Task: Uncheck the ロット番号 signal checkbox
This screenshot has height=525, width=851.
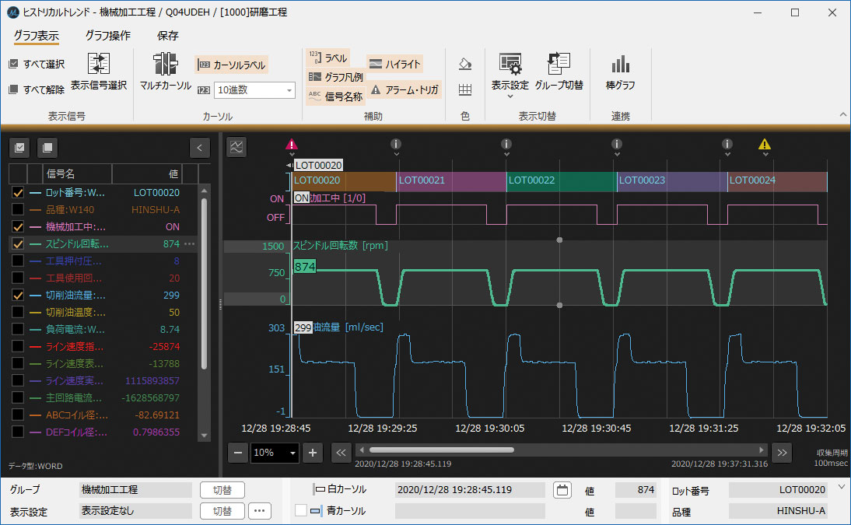Action: point(18,193)
